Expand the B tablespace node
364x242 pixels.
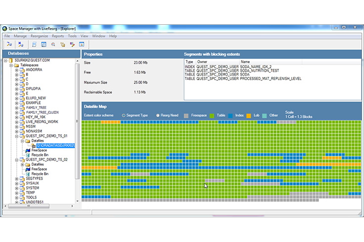(x=17, y=75)
